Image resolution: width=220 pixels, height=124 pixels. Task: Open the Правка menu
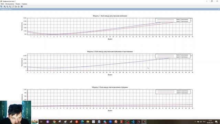click(x=18, y=4)
